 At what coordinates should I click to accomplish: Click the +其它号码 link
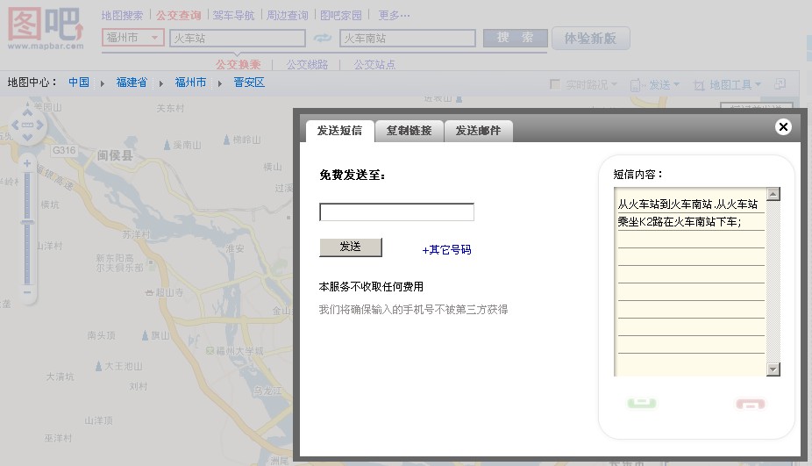click(446, 250)
